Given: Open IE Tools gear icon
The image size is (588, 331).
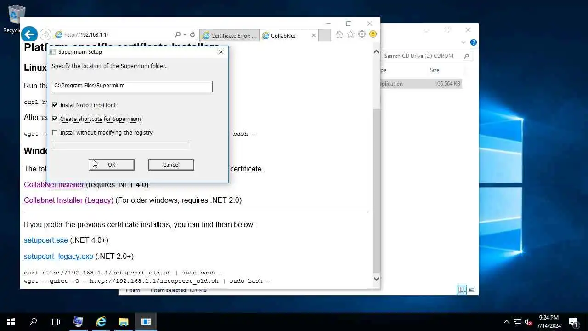Looking at the screenshot, I should 362,34.
